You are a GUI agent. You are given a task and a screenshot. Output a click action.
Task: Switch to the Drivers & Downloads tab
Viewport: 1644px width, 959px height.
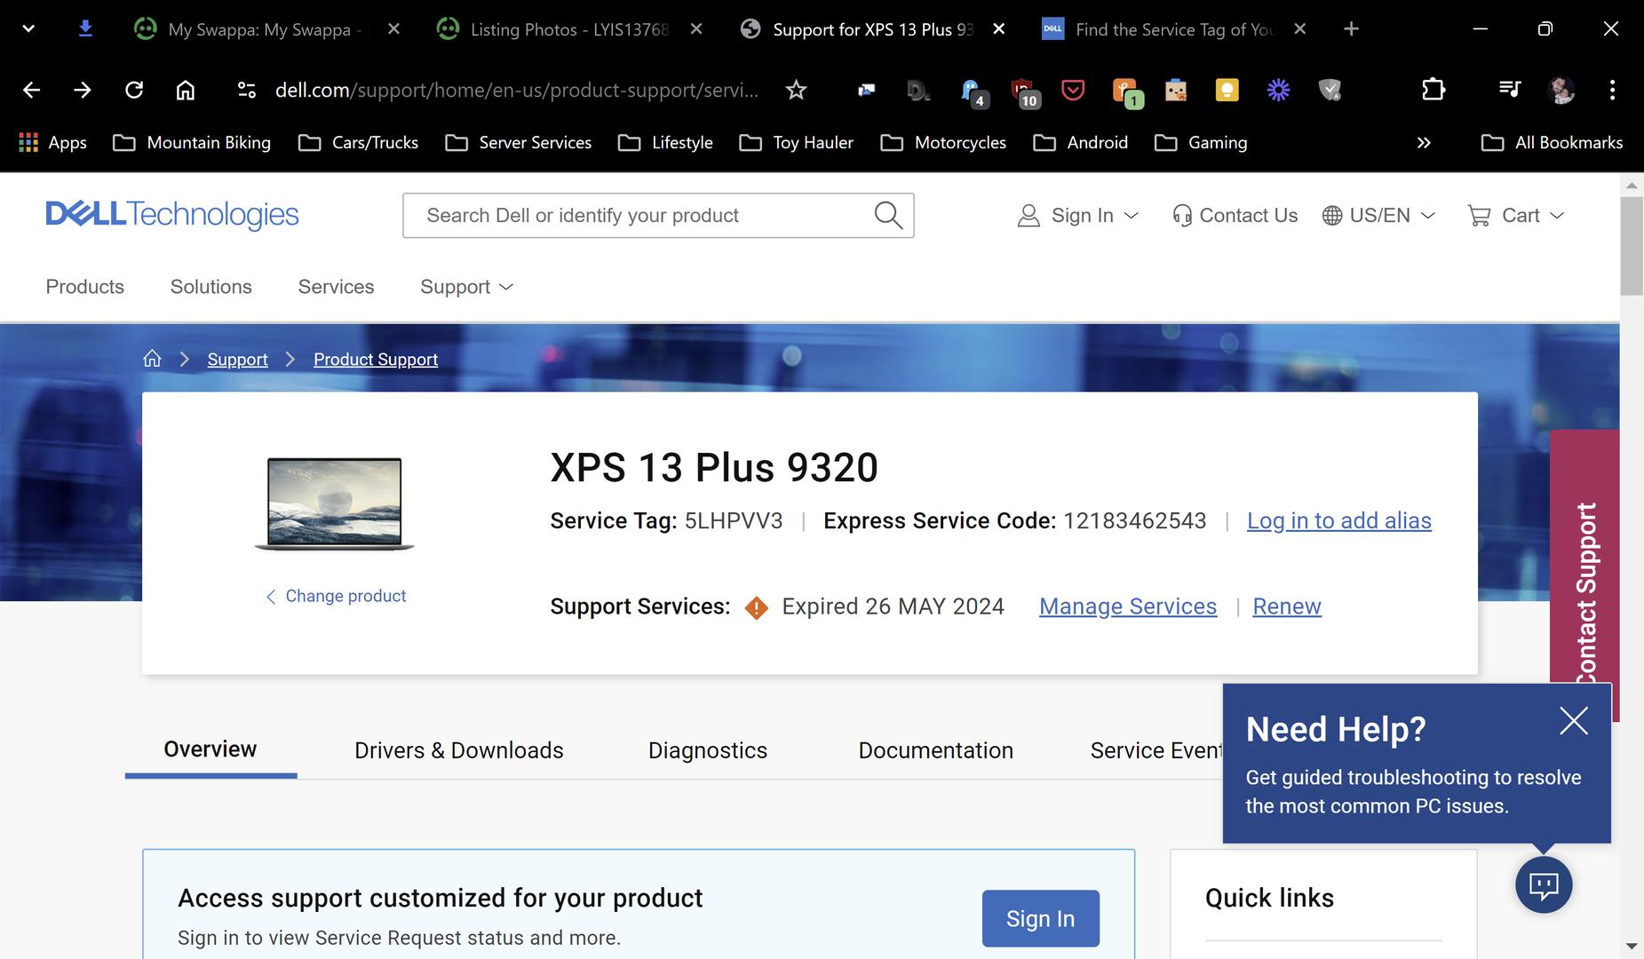click(458, 750)
